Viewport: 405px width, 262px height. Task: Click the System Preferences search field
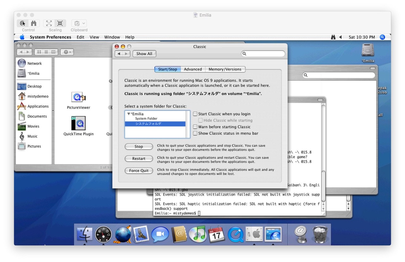(x=265, y=54)
